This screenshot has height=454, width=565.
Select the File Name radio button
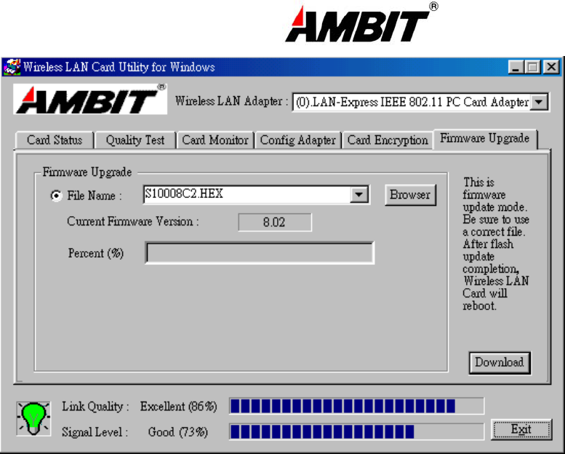(56, 196)
